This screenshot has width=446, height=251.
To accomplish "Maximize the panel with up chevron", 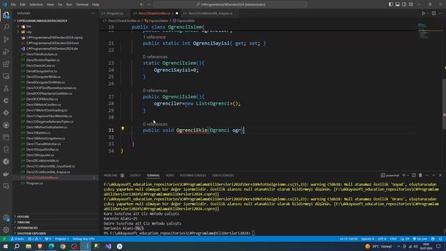I will [433, 175].
